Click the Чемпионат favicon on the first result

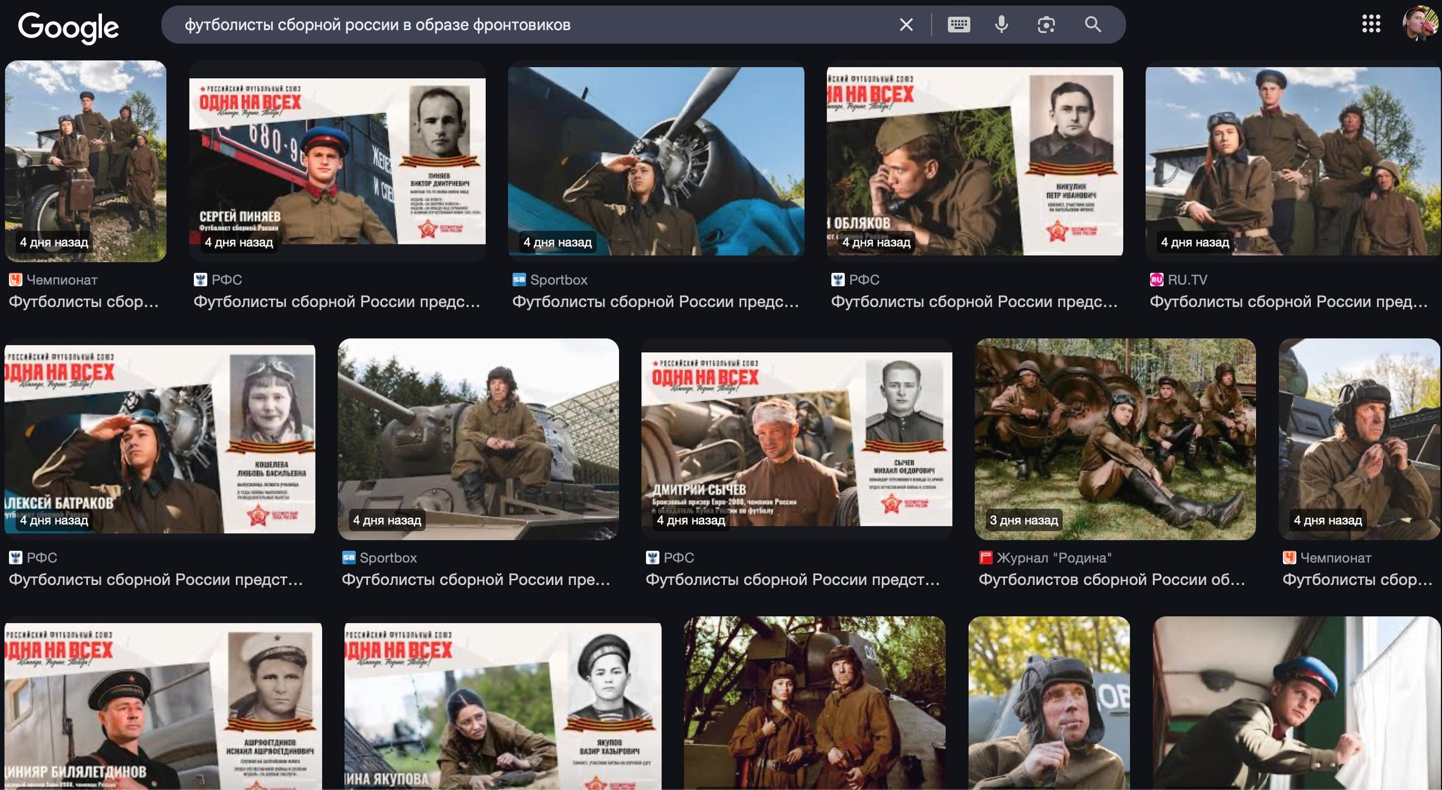[16, 279]
